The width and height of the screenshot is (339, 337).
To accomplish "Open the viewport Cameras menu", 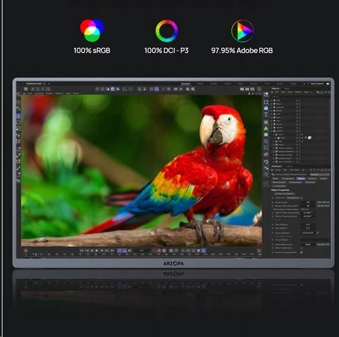I will pyautogui.click(x=39, y=93).
